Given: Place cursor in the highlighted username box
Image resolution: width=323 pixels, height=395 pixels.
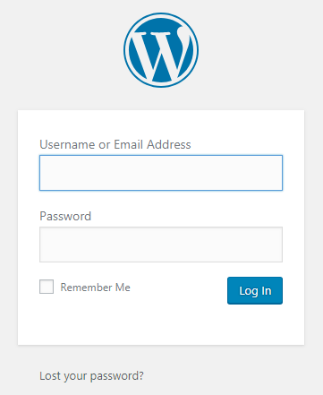Looking at the screenshot, I should pos(161,173).
